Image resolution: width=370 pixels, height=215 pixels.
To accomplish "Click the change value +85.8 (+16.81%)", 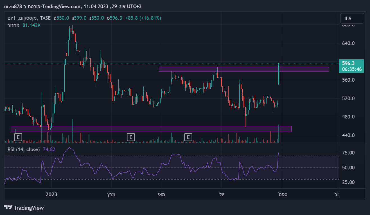I will pos(143,18).
